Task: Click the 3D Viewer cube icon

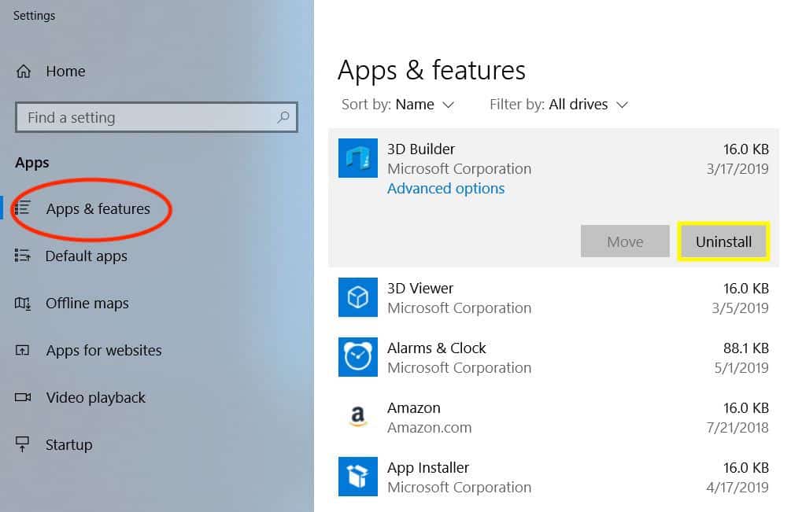Action: tap(357, 297)
